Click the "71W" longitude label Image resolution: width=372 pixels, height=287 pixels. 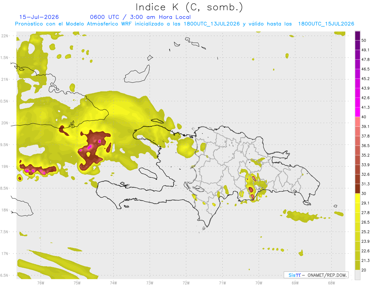click(x=222, y=283)
